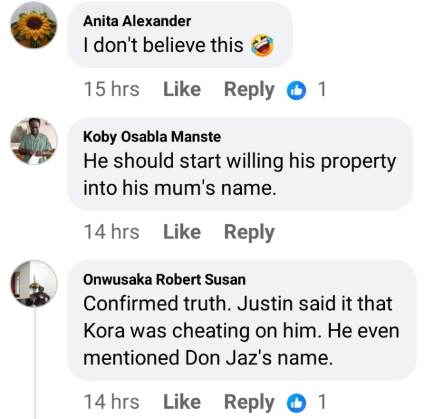Click the thumbs-up reaction icon on Anita Alexander's comment
The width and height of the screenshot is (433, 419).
(x=296, y=90)
